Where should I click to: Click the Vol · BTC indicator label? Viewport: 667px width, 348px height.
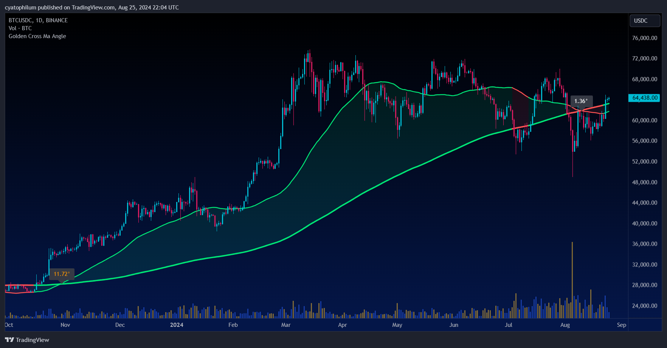(x=20, y=28)
